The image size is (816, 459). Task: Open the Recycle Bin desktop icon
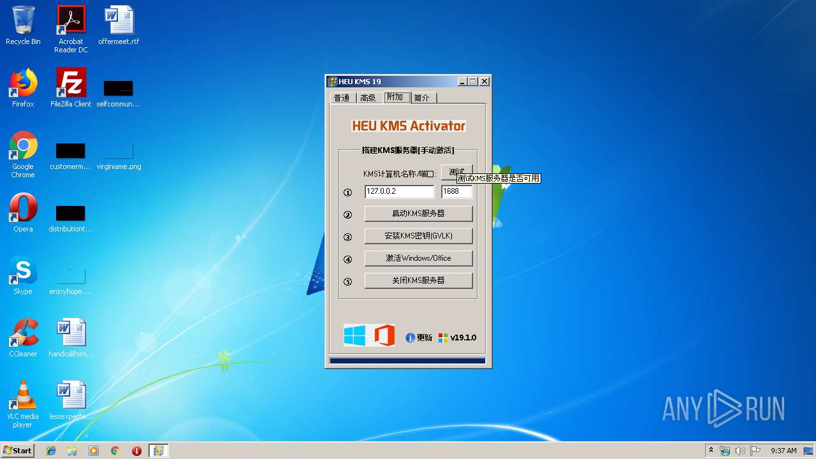(x=23, y=25)
